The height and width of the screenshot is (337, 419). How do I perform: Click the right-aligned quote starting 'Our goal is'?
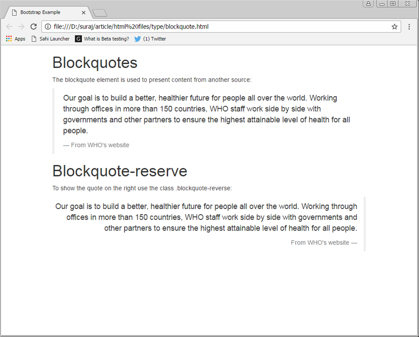pyautogui.click(x=206, y=217)
